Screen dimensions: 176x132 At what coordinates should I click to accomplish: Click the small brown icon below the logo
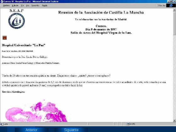click(x=5, y=38)
